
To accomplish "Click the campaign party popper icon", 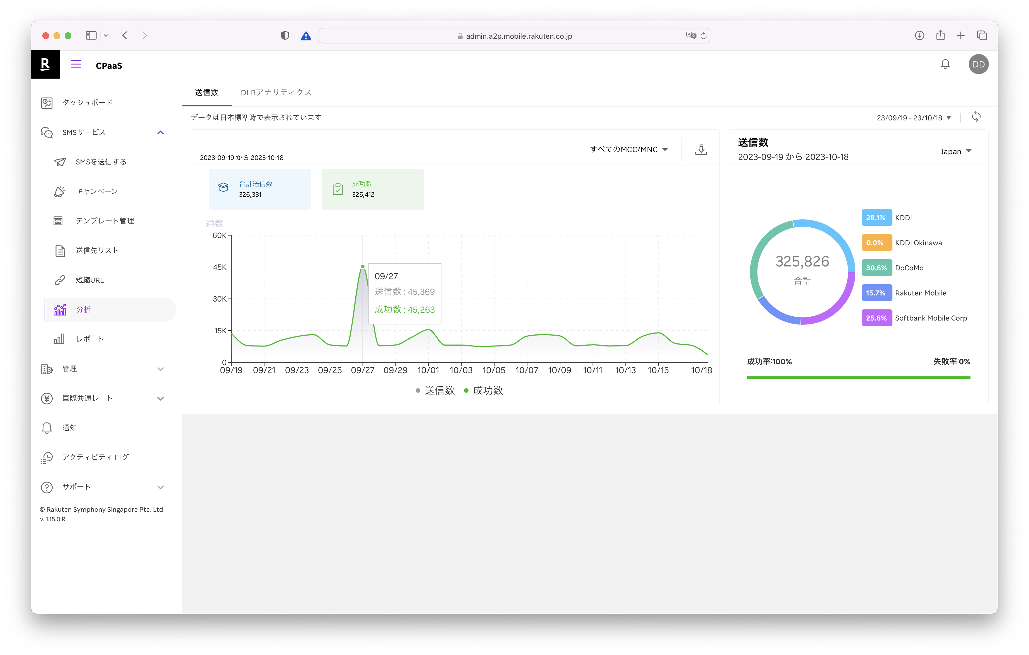I will pos(60,191).
